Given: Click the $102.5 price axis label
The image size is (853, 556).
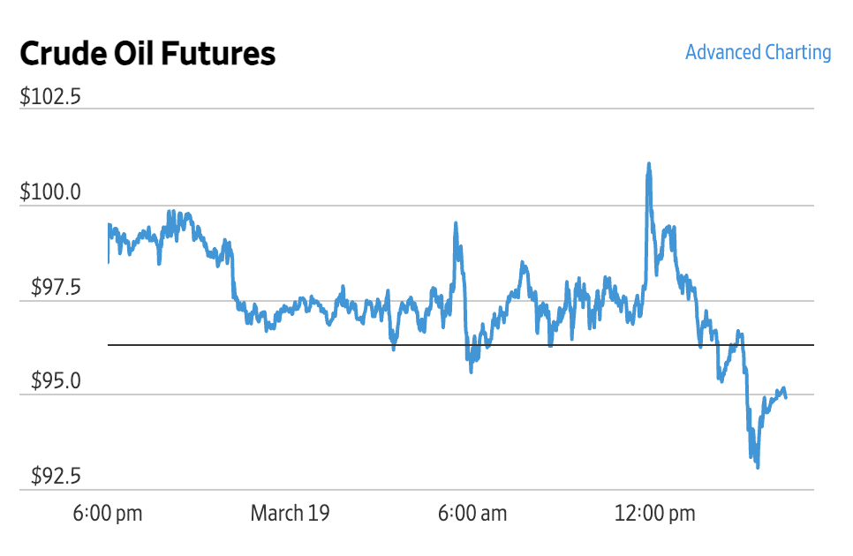Looking at the screenshot, I should click(x=50, y=96).
